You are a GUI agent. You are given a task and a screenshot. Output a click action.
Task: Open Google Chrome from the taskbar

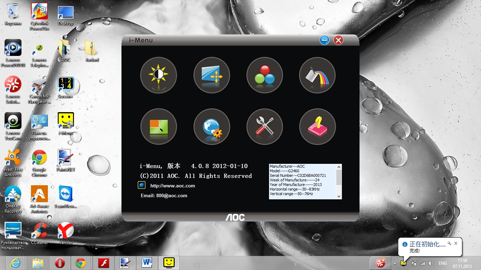(x=81, y=263)
